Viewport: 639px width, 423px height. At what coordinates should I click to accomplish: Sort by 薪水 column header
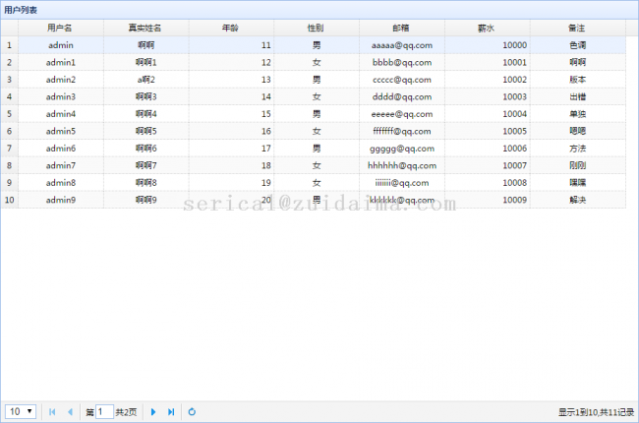pyautogui.click(x=487, y=28)
